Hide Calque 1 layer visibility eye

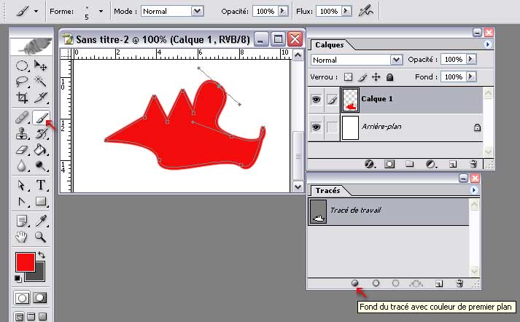pyautogui.click(x=316, y=99)
